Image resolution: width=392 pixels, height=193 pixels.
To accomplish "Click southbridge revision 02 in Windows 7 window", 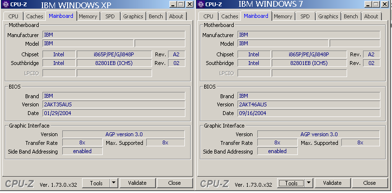I will click(x=372, y=63).
